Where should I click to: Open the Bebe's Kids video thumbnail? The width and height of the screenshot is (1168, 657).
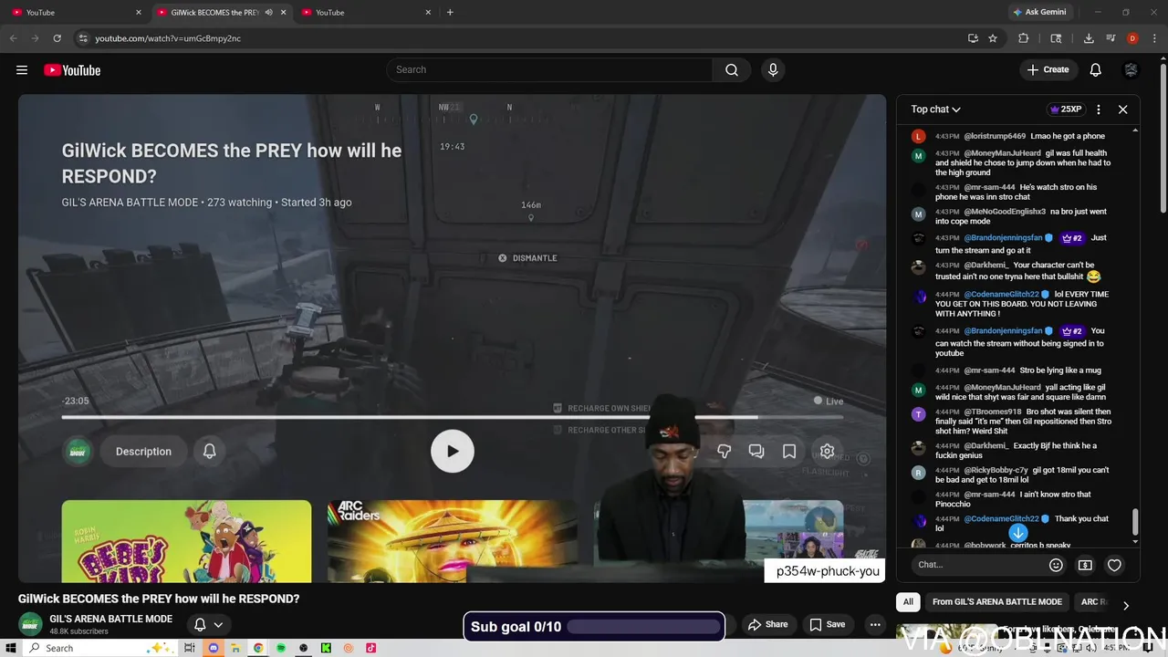click(x=186, y=541)
